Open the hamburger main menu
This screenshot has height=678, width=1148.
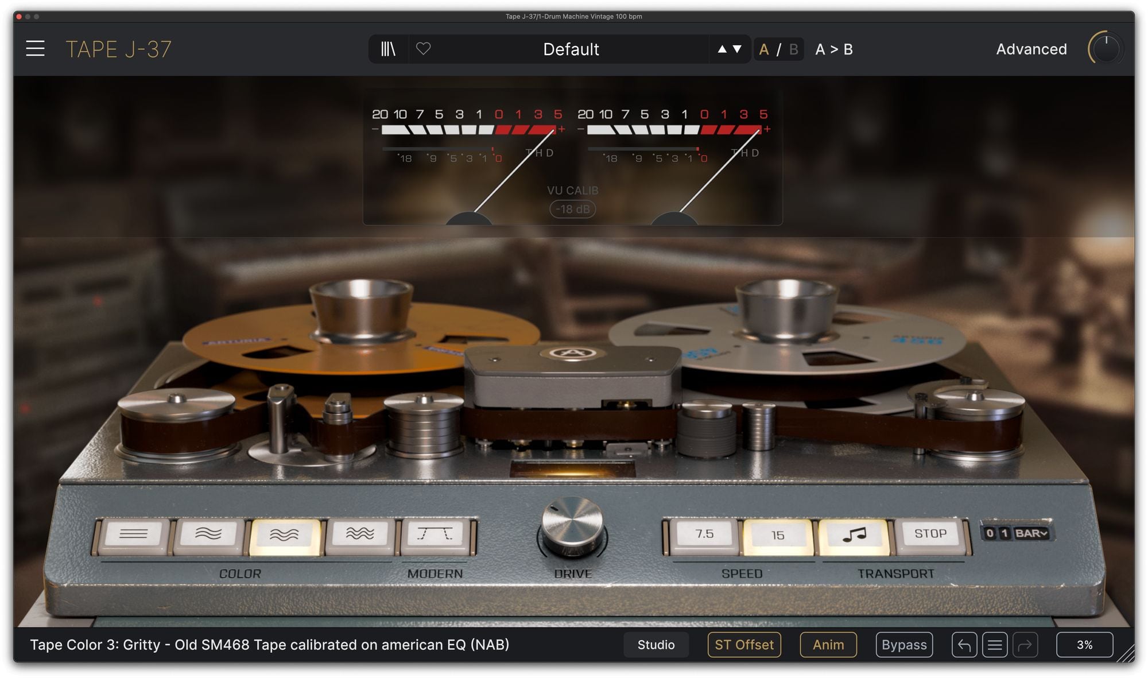coord(35,49)
